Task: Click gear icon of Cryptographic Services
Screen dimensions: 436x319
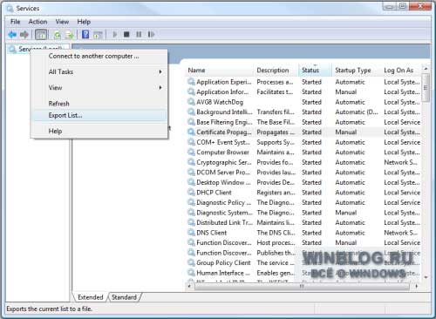Action: [191, 162]
